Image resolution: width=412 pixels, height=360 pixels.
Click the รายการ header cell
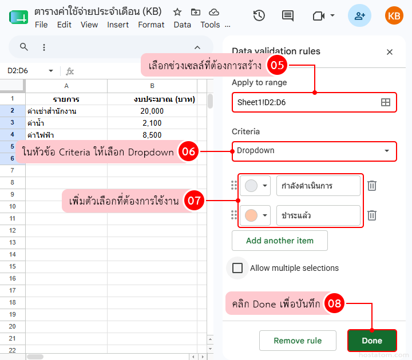[66, 99]
